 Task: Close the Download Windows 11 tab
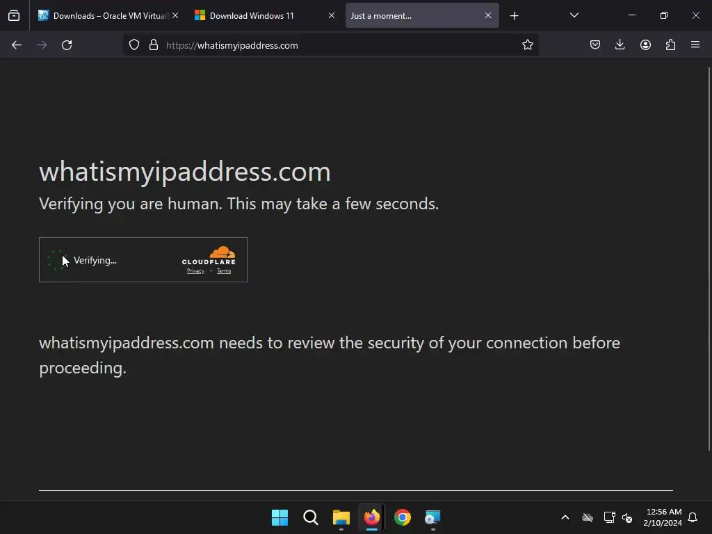click(332, 15)
